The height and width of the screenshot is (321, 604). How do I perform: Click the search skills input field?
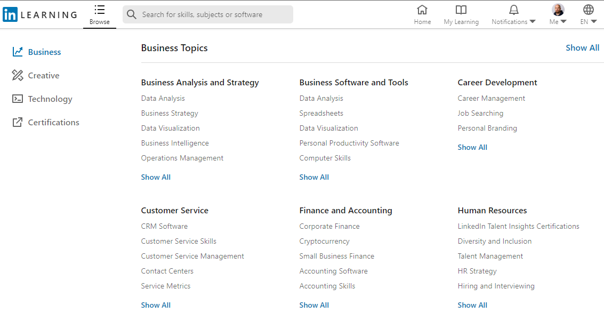click(213, 14)
